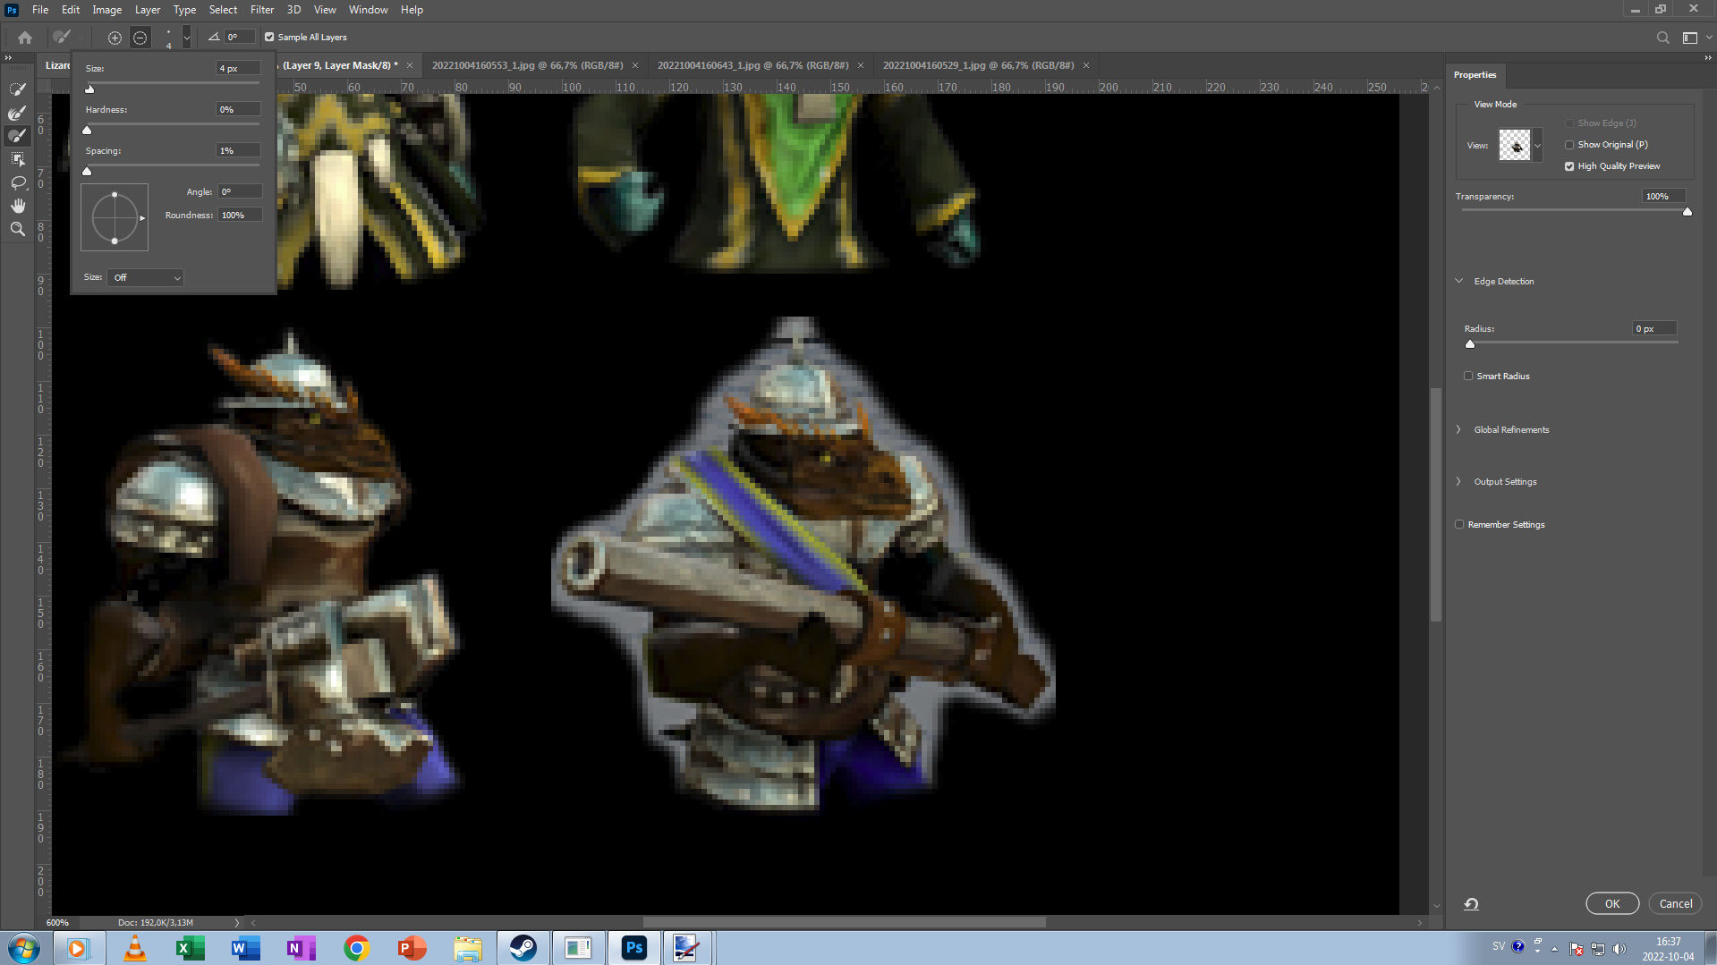Click the Transparency slider handle

tap(1687, 212)
